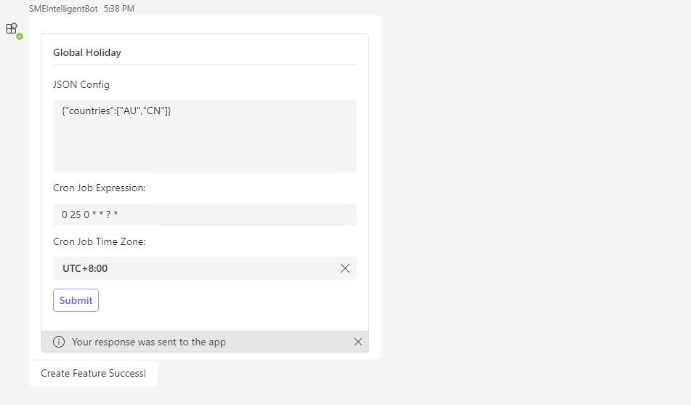Screen dimensions: 691x405
Task: Click the info icon in notification bar
Action: (59, 342)
